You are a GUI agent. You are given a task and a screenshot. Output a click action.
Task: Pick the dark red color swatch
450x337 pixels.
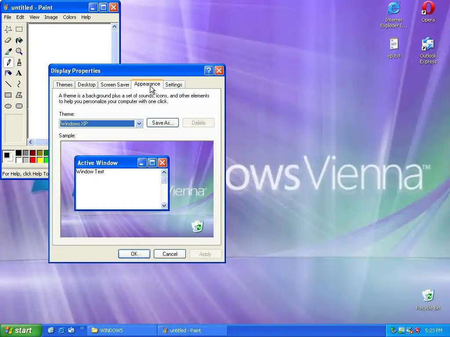(x=33, y=153)
